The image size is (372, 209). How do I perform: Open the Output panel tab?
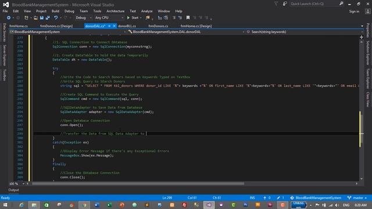(x=13, y=190)
